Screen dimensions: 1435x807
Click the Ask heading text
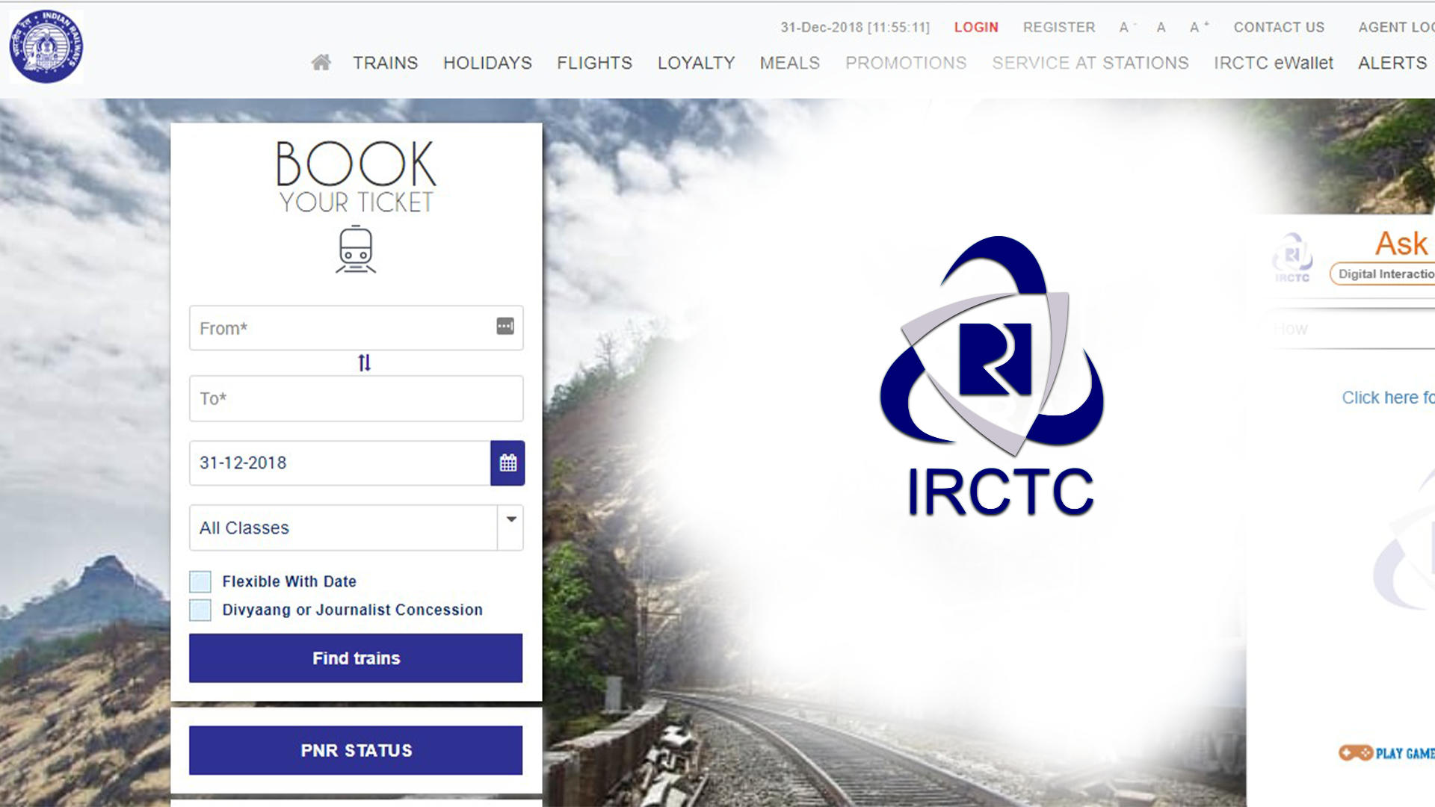click(x=1401, y=243)
